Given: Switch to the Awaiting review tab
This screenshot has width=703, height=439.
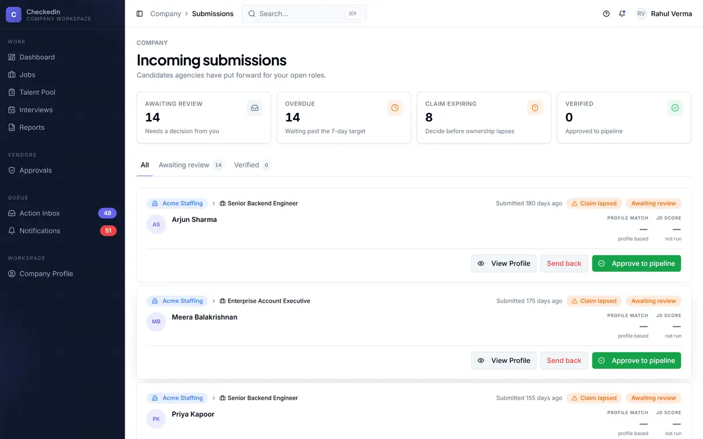Looking at the screenshot, I should pyautogui.click(x=191, y=165).
